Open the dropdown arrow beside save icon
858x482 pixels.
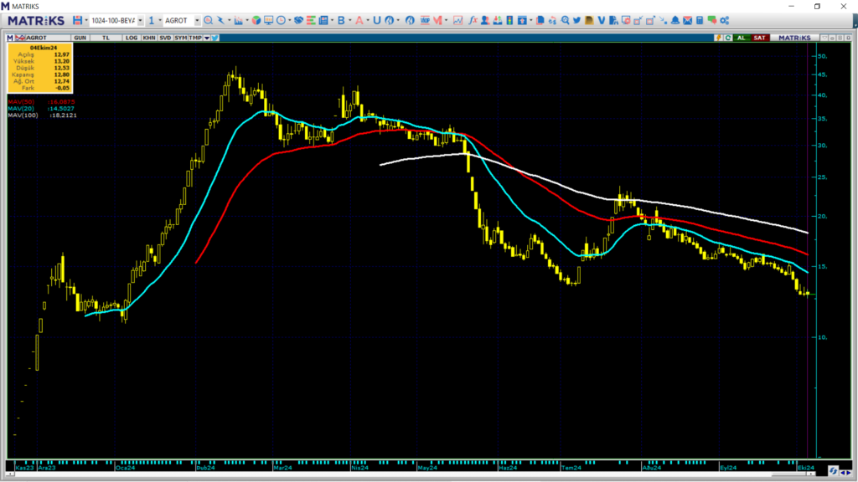[x=86, y=20]
